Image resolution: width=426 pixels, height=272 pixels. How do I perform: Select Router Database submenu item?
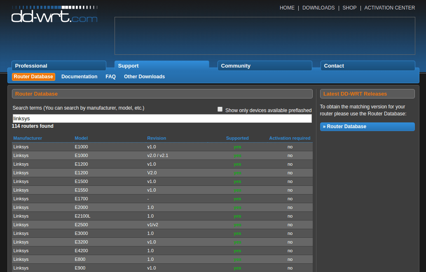point(33,77)
